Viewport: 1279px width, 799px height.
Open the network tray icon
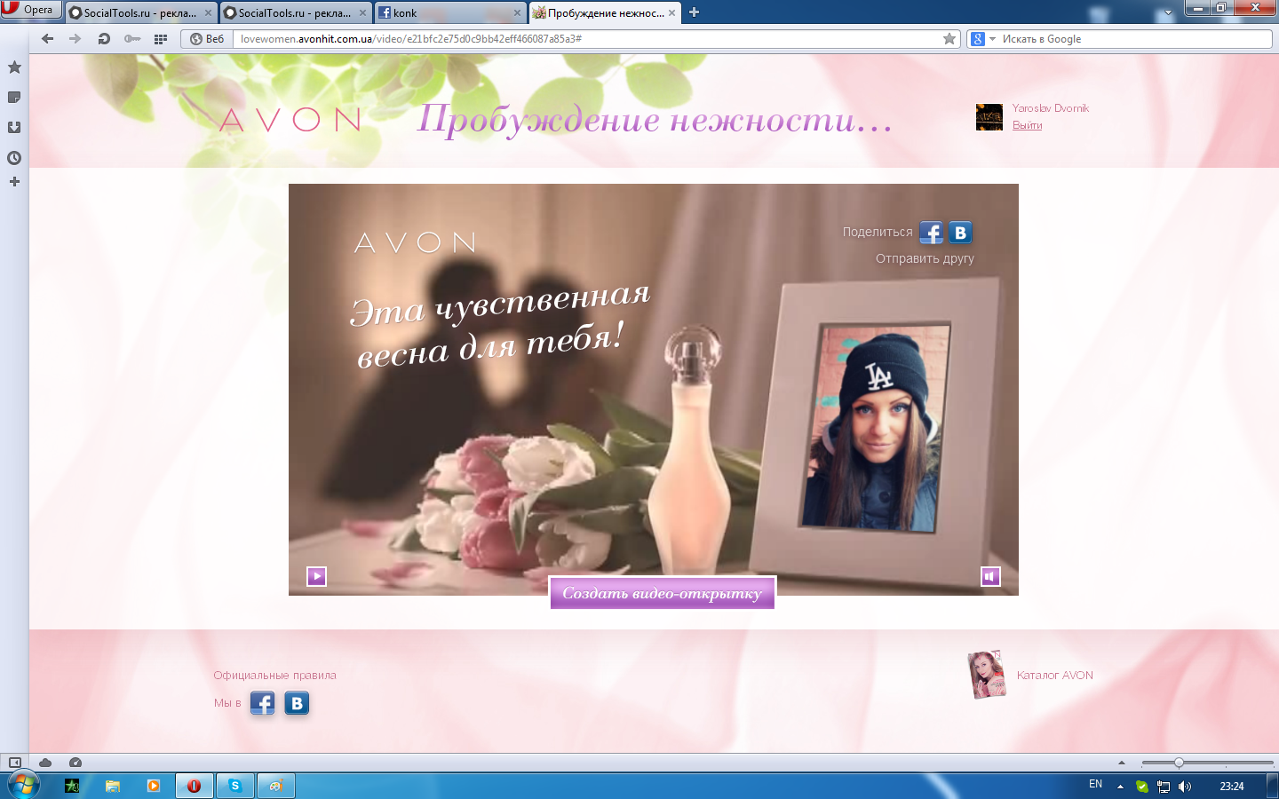click(1164, 787)
